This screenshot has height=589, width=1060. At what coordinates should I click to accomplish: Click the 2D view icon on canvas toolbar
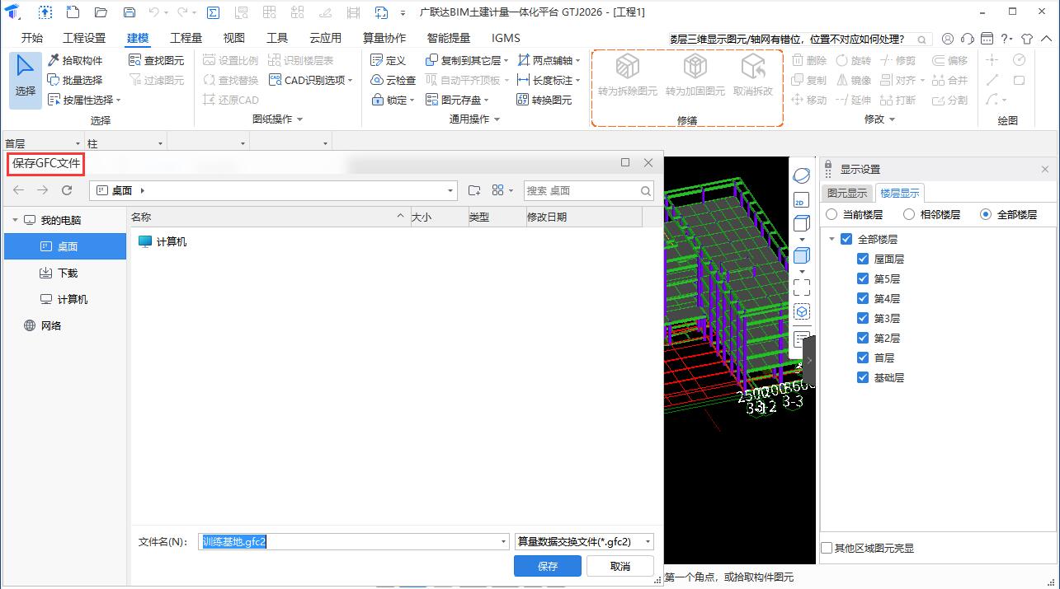[801, 200]
